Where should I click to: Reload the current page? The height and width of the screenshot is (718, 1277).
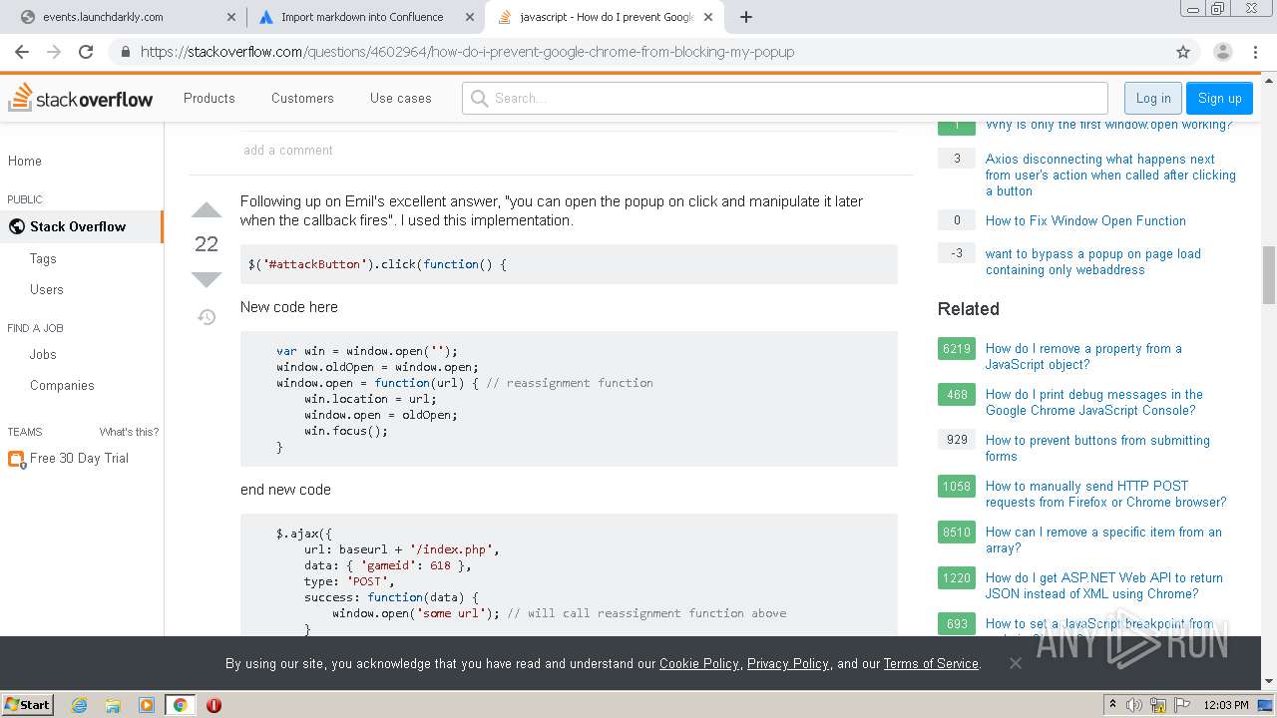[x=86, y=52]
